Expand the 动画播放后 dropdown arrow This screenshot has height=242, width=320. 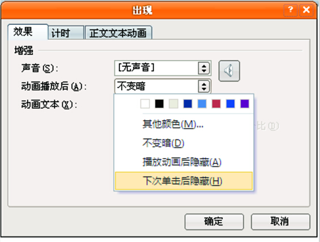[x=204, y=86]
